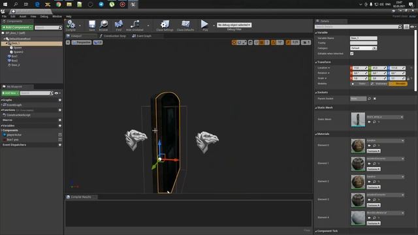Screen dimensions: 418x235
Task: Open the File menu
Action: point(5,16)
